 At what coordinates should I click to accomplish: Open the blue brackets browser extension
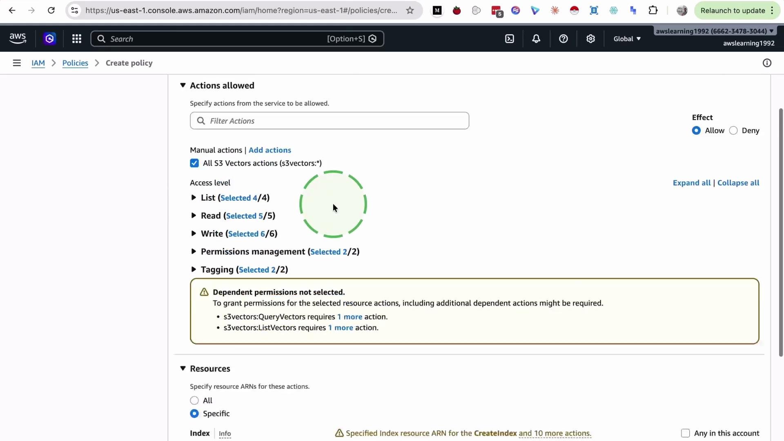594,11
